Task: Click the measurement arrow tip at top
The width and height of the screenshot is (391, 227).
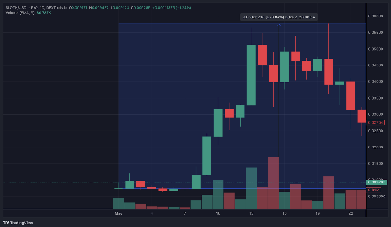Action: [x=279, y=24]
